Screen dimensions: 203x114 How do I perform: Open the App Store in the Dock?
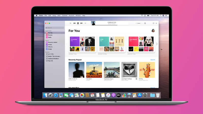point(140,95)
